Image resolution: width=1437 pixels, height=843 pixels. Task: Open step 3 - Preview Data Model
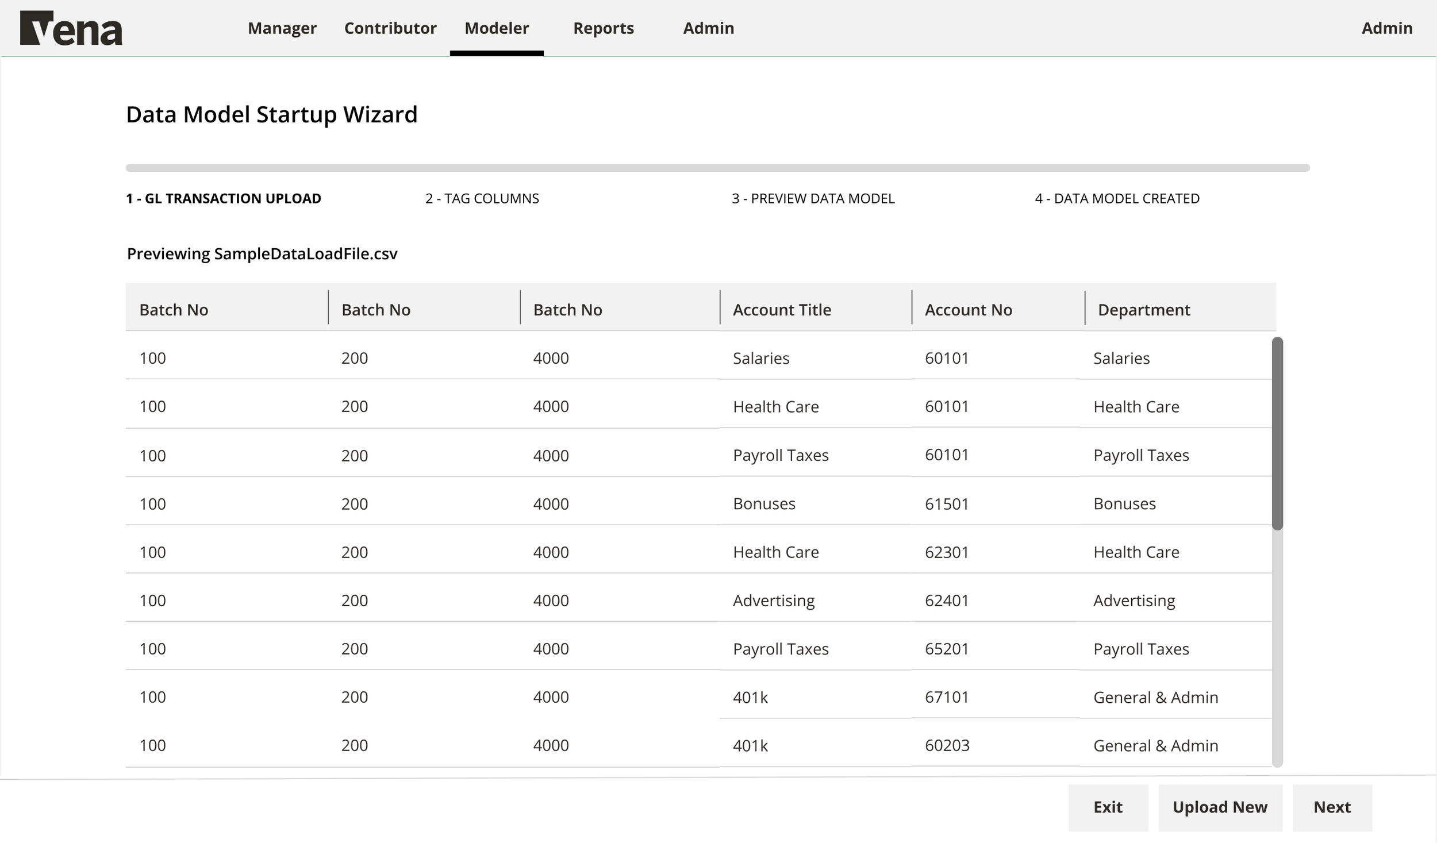[813, 198]
